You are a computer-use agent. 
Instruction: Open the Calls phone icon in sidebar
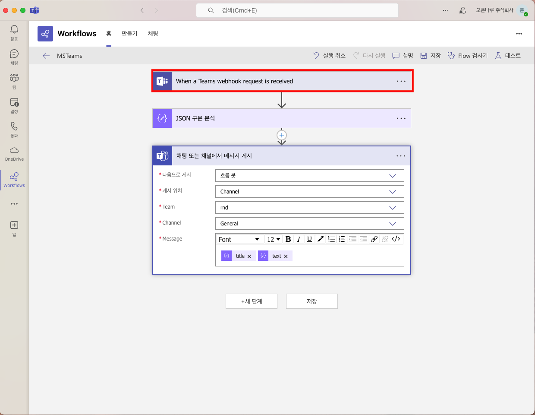tap(14, 126)
